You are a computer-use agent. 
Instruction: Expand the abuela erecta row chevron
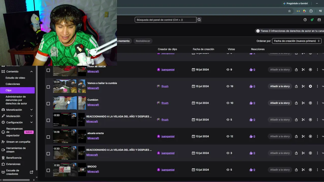323,136
